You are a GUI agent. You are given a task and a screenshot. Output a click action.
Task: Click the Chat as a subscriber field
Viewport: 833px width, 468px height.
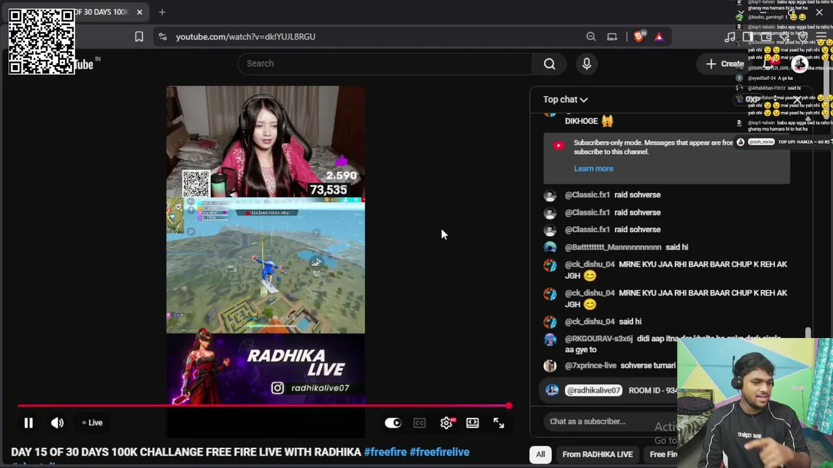point(608,421)
